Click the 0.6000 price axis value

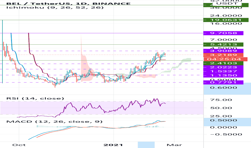coord(223,88)
